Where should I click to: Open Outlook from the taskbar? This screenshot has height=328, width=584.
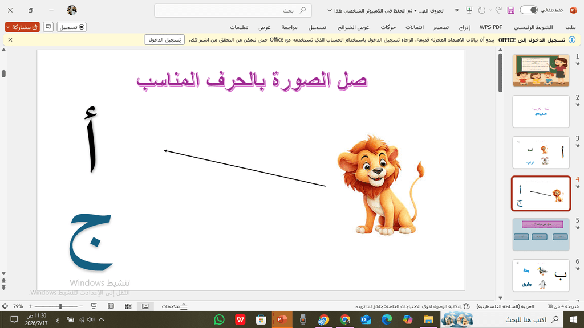pos(366,319)
